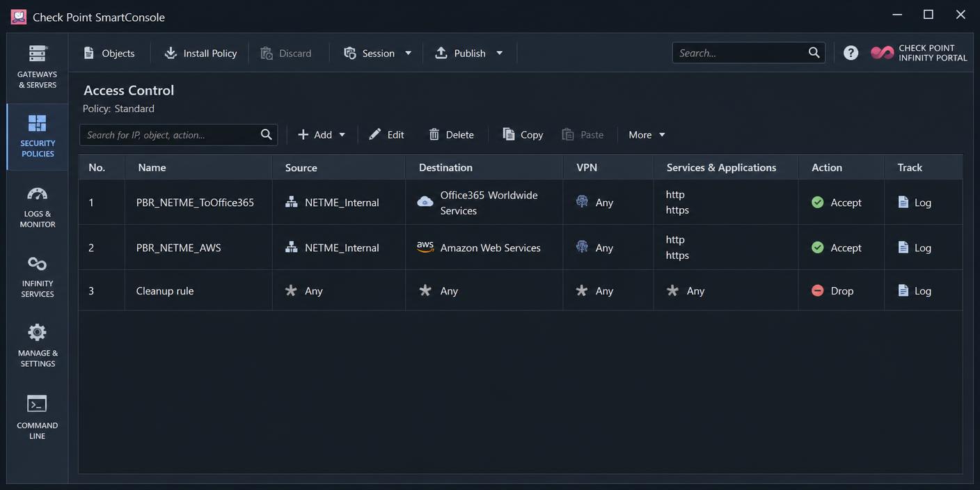Click https service in rule 2

tap(677, 255)
